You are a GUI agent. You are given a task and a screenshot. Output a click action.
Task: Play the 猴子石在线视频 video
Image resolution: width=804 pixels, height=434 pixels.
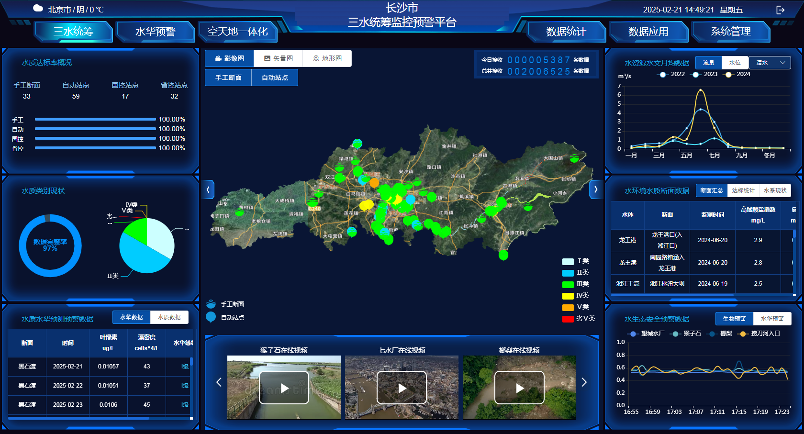[284, 388]
